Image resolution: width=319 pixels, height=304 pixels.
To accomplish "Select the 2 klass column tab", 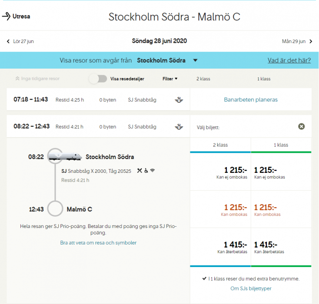I will [220, 145].
